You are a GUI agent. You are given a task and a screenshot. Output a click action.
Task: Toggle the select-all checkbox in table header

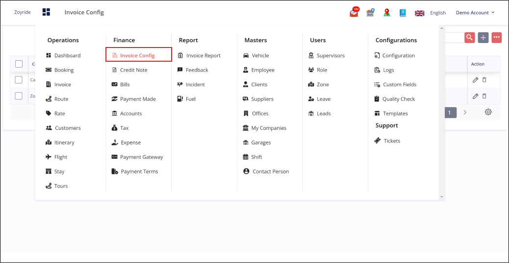[x=19, y=64]
